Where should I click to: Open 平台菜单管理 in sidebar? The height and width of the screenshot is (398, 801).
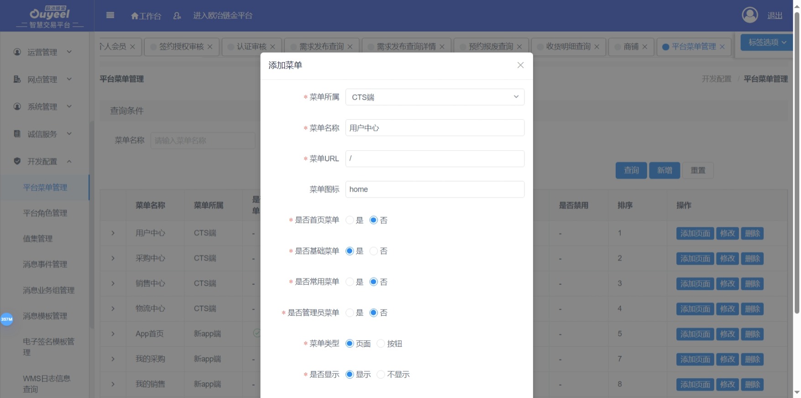click(45, 188)
